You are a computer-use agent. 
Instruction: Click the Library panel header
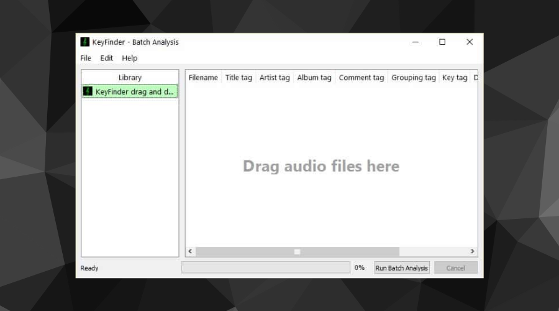click(130, 78)
